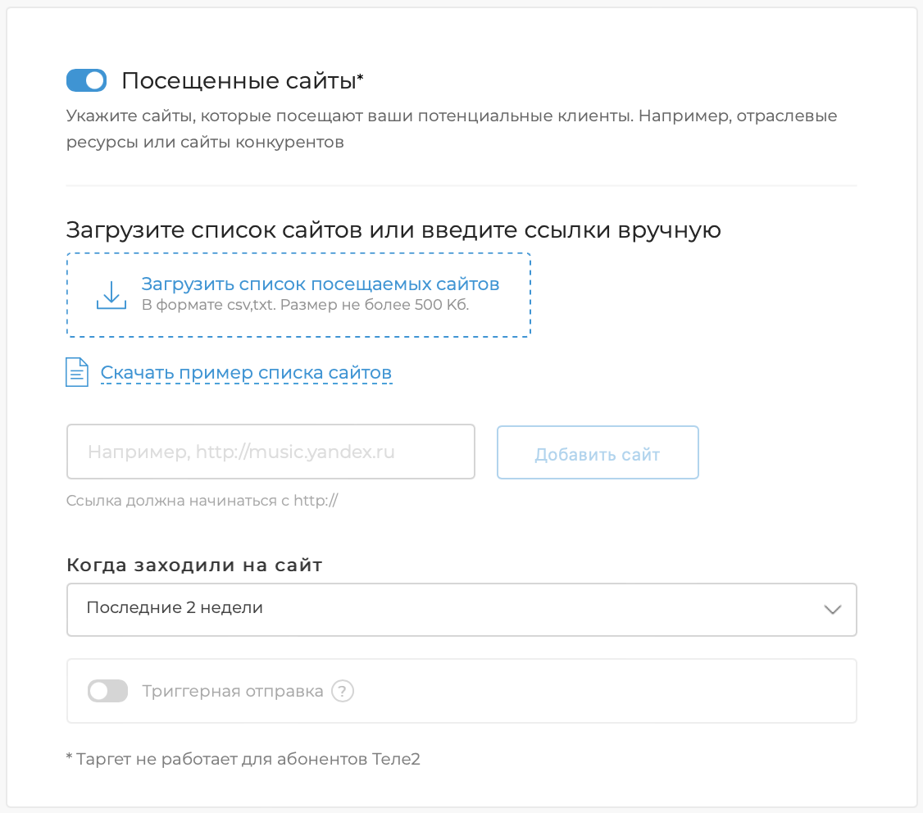Follow the "Скачать пример списка сайтов" link

point(246,371)
